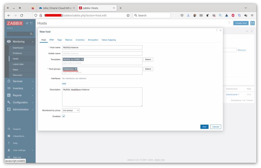The image size is (261, 168).
Task: Click the Reports chart icon
Action: tap(9, 95)
